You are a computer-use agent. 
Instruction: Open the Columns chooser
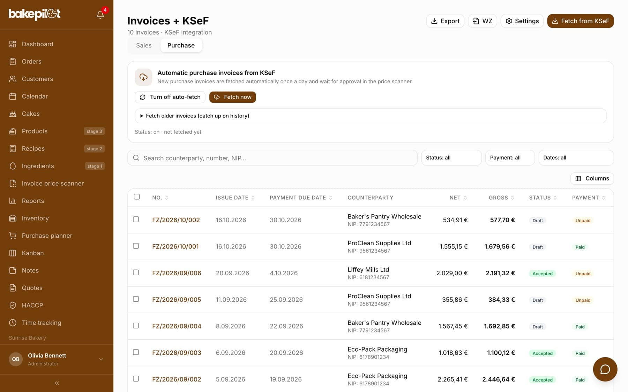pos(592,178)
